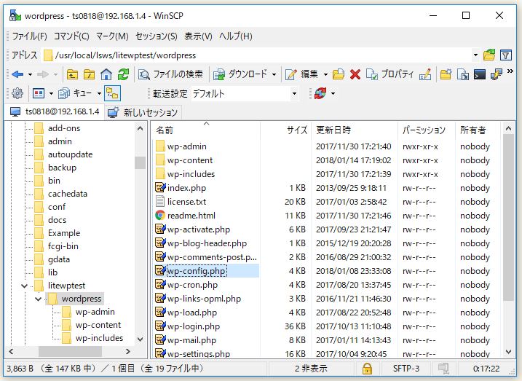Screen dimensions: 522x381
Task: Open address path history dropdown
Action: coord(475,55)
